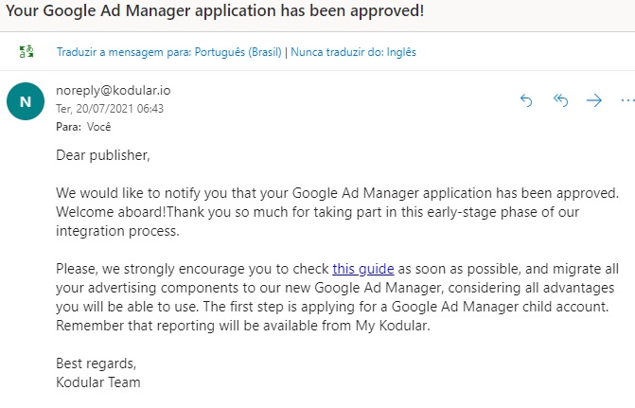635x408 pixels.
Task: Click the Reply All double-arrow icon
Action: [x=560, y=100]
